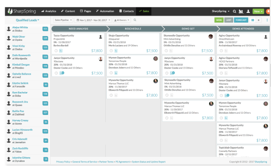Viewport: 271px width, 166px height.
Task: Switch to card grid view
Action: pos(253,20)
